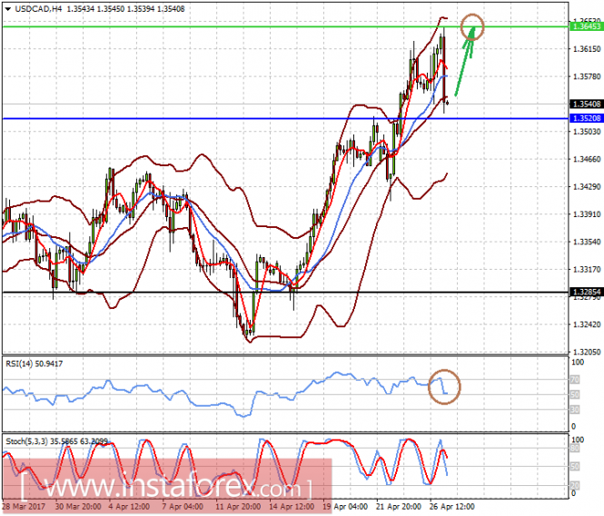This screenshot has width=604, height=516.
Task: Click the 1.36150 price scale value
Action: tap(587, 49)
